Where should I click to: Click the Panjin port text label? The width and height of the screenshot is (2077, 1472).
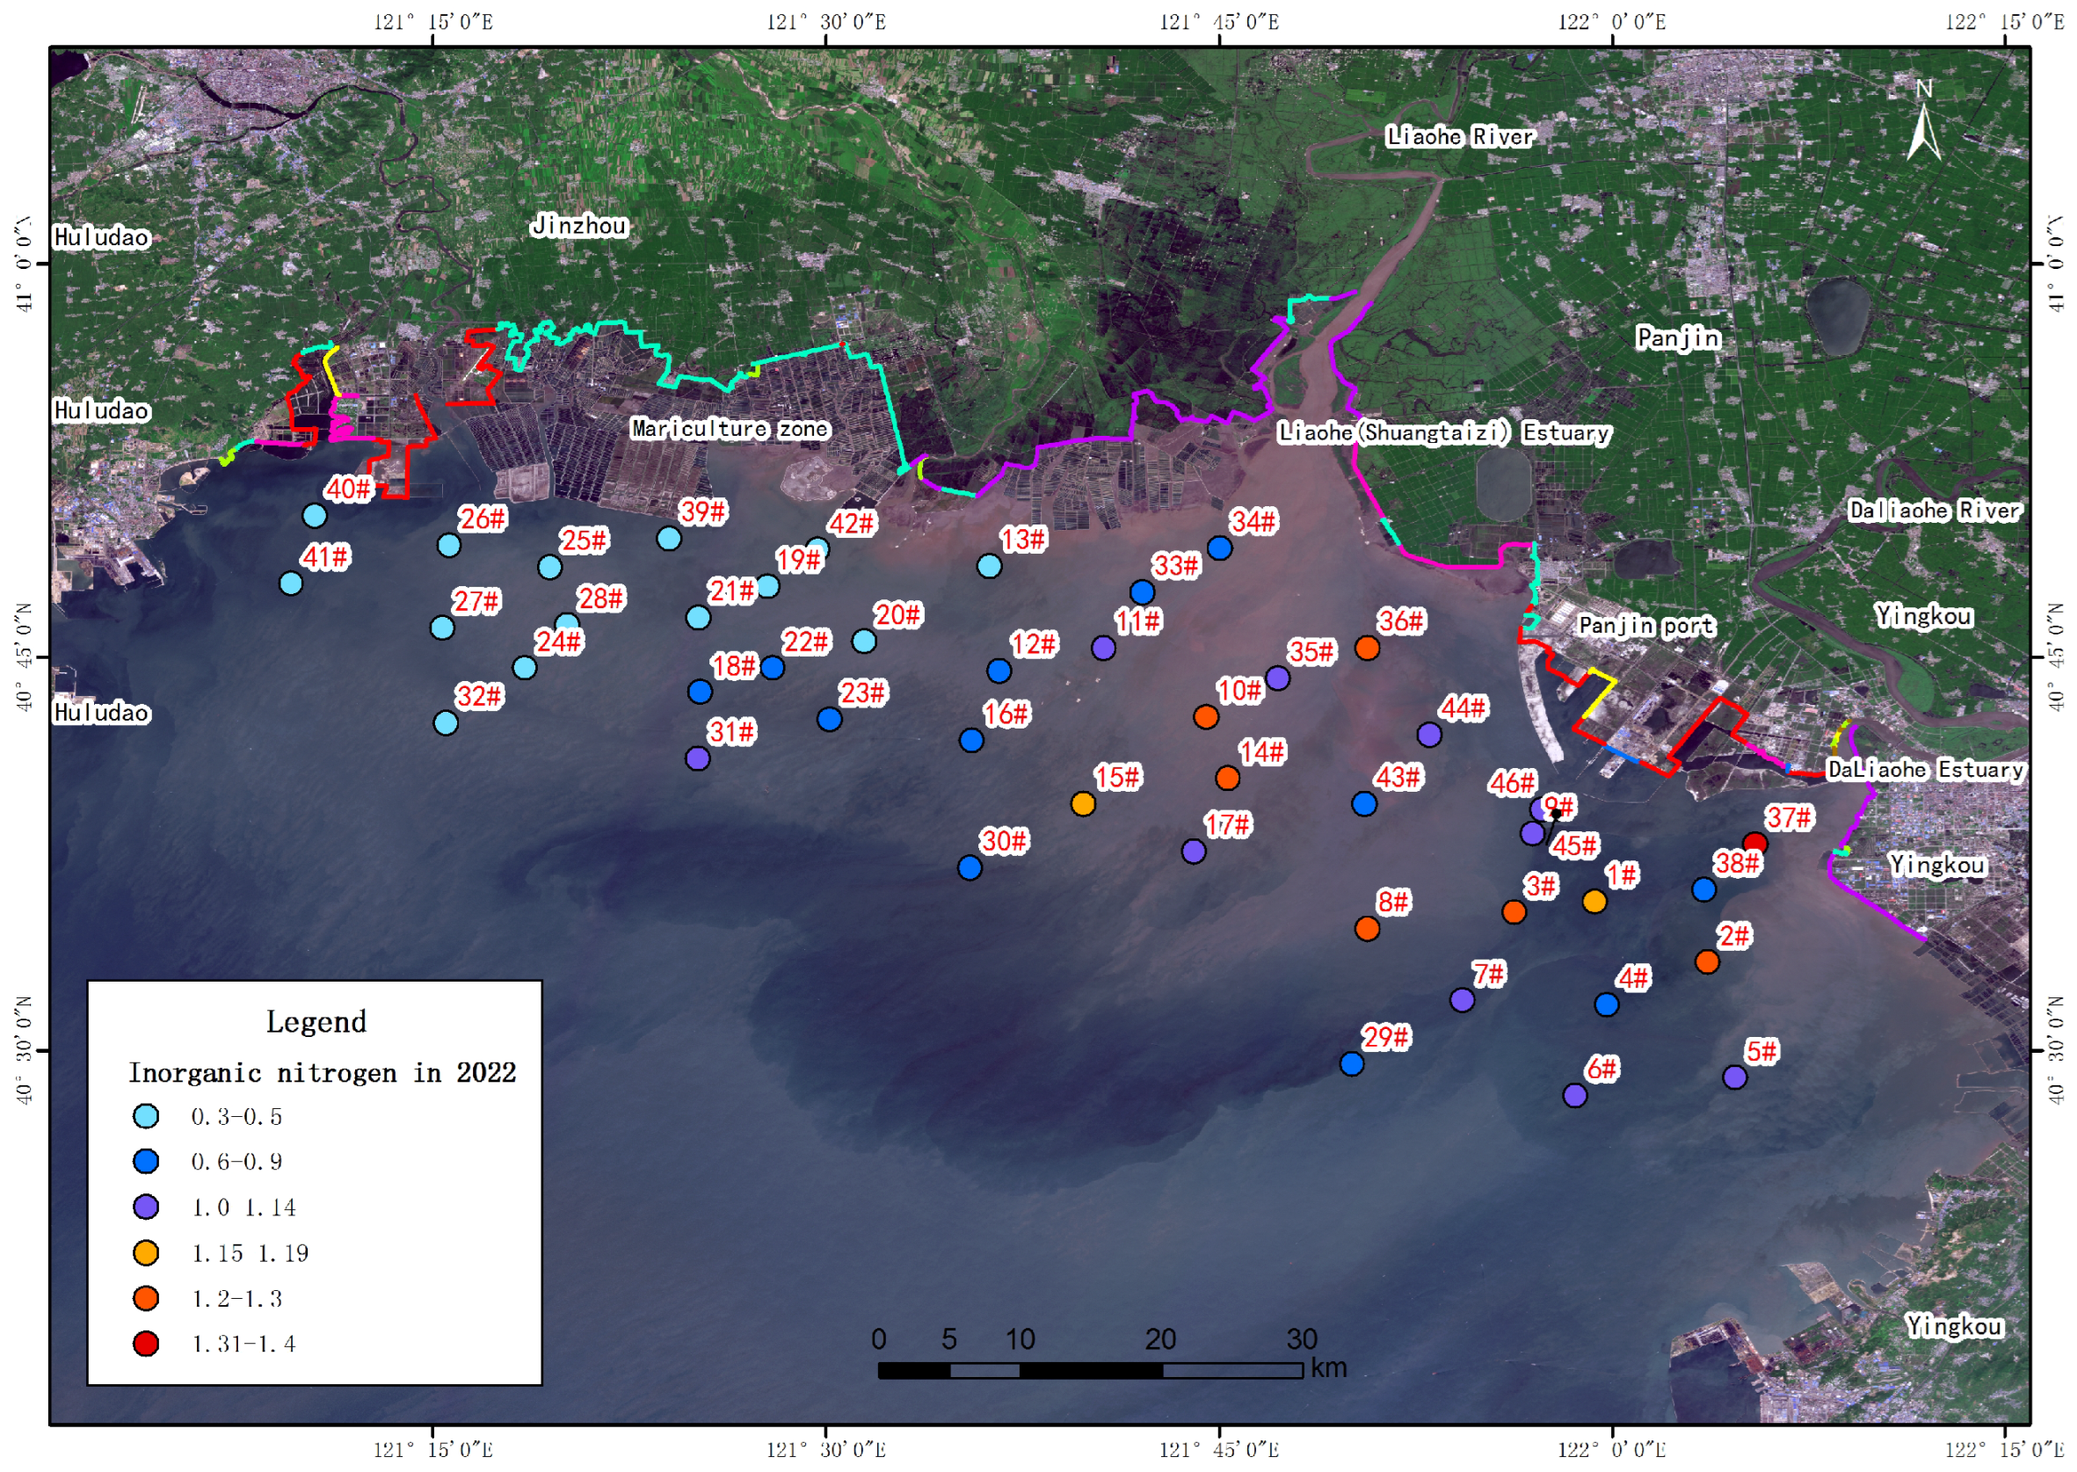(x=1646, y=626)
